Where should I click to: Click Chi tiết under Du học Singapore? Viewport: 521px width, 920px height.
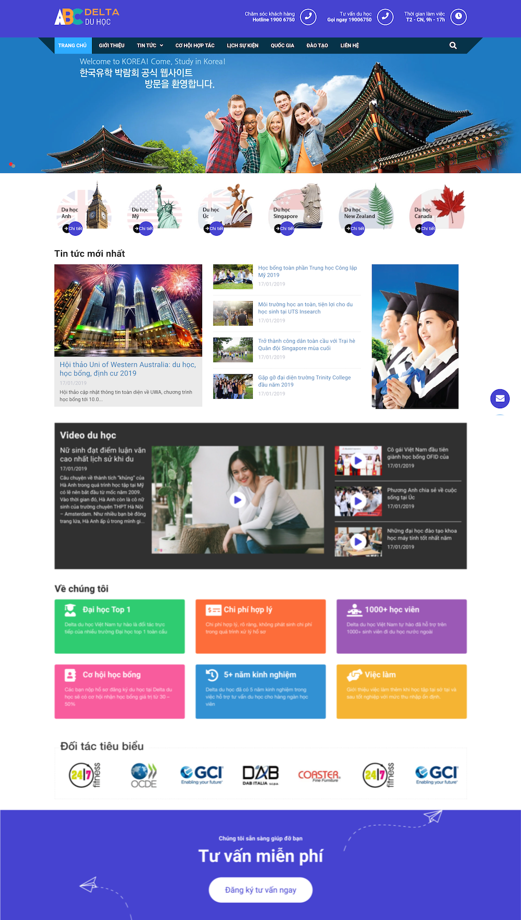point(284,228)
